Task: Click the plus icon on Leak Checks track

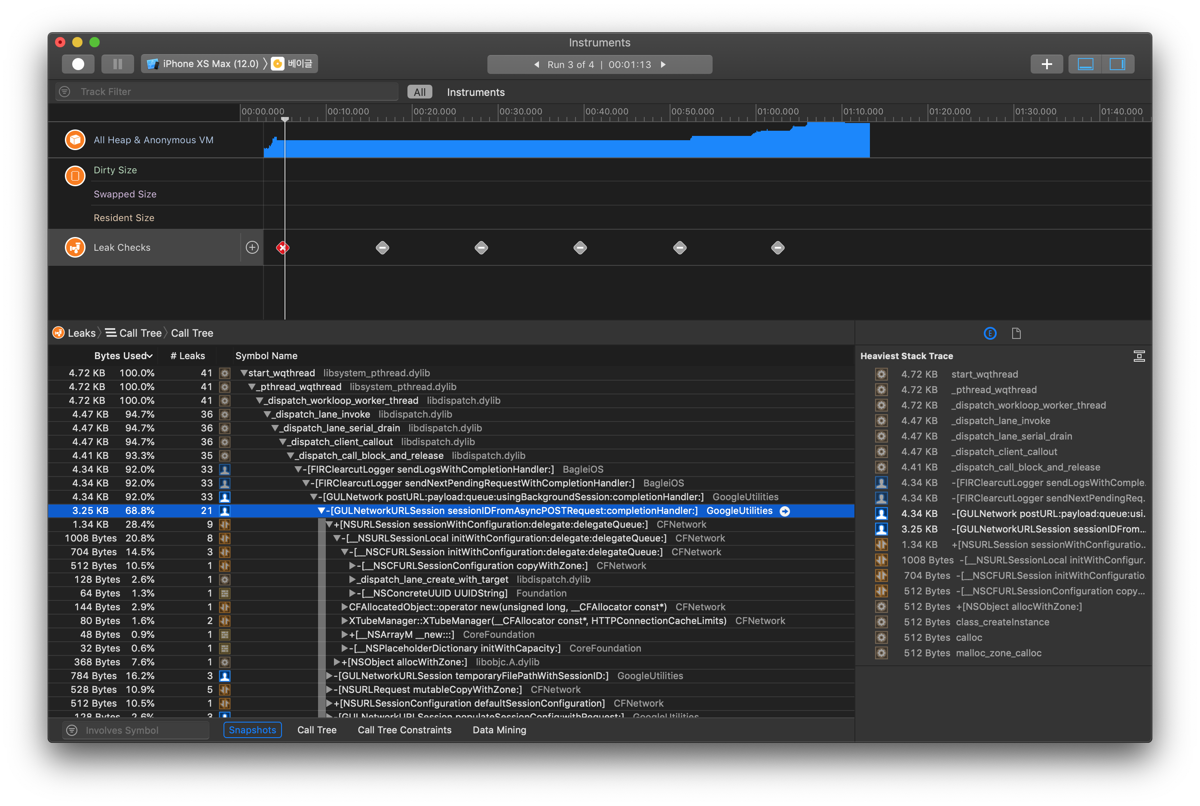Action: pos(252,248)
